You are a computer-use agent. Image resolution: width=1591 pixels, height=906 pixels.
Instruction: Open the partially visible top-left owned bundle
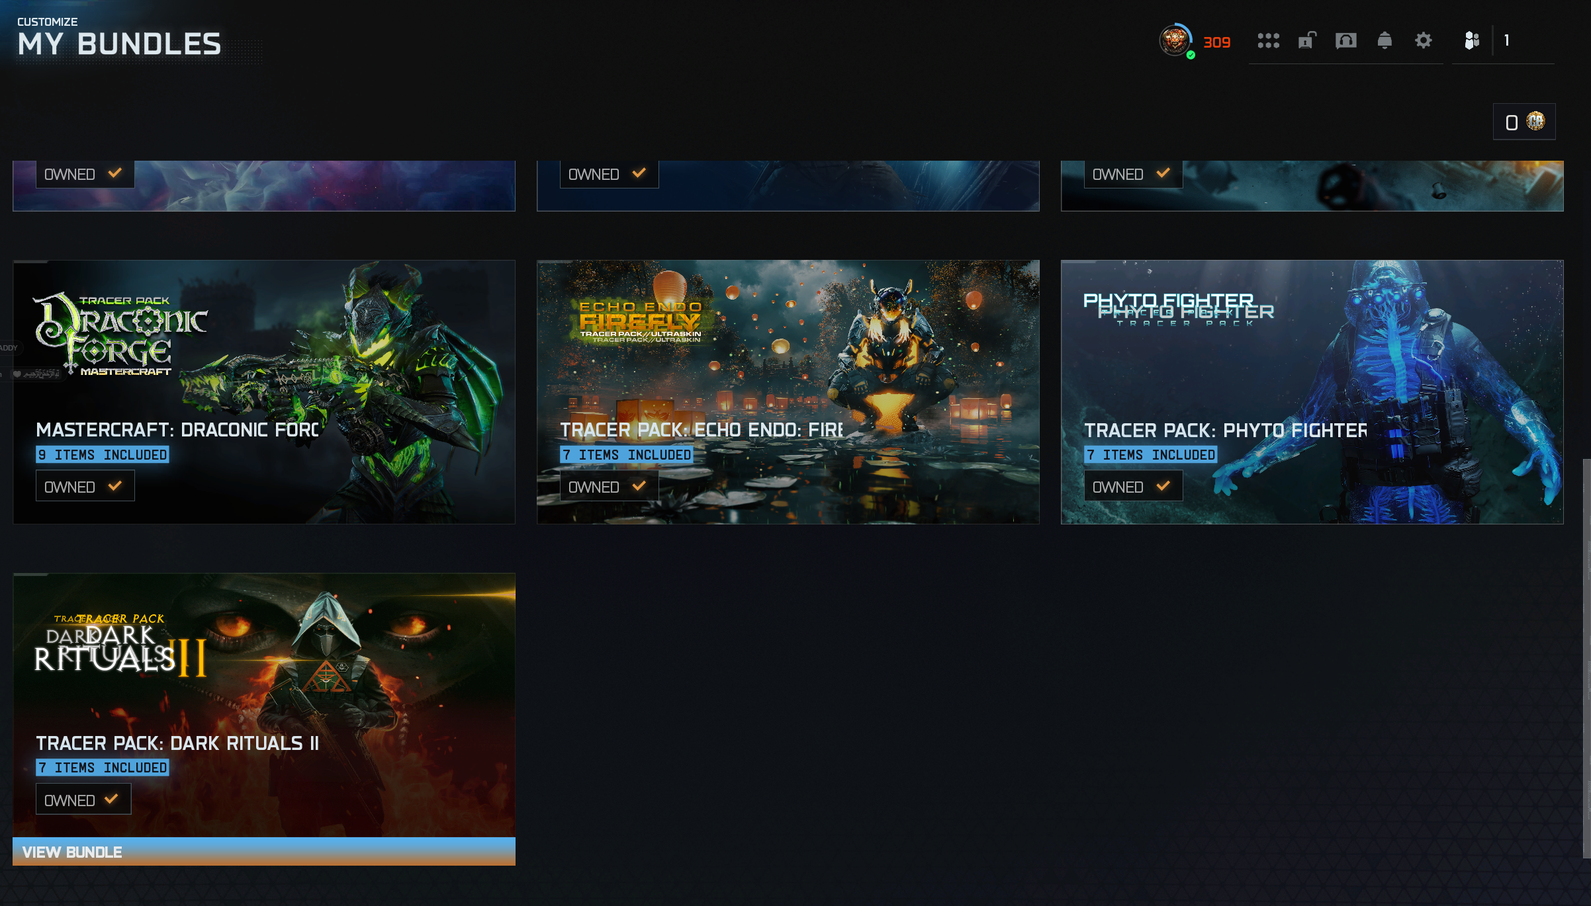click(x=264, y=186)
